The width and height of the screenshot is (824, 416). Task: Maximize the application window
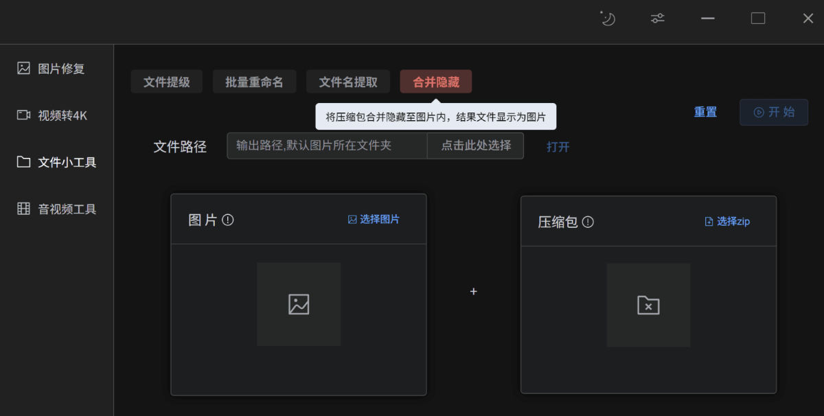click(758, 19)
